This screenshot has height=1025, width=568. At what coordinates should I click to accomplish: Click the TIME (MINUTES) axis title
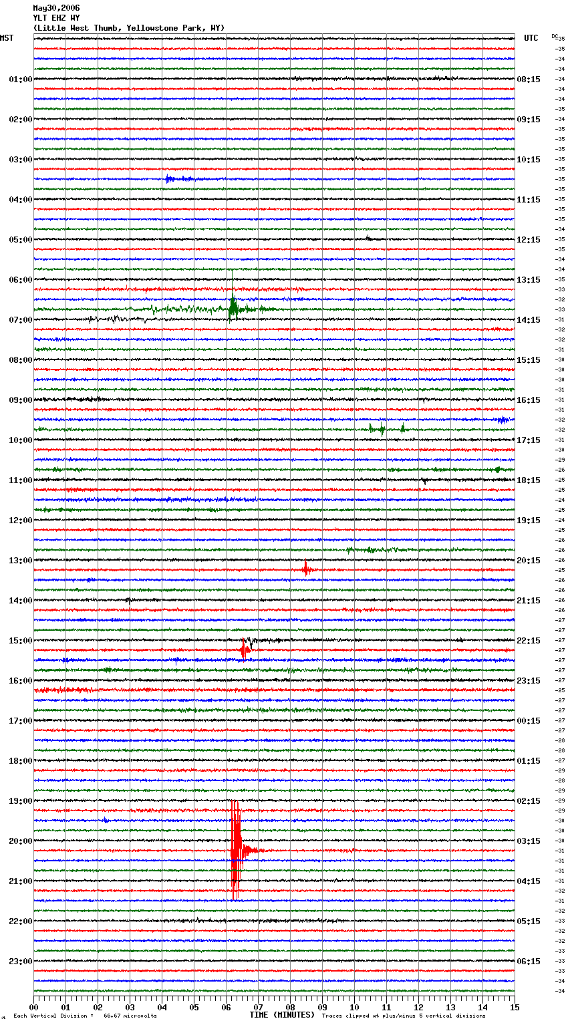click(282, 1015)
